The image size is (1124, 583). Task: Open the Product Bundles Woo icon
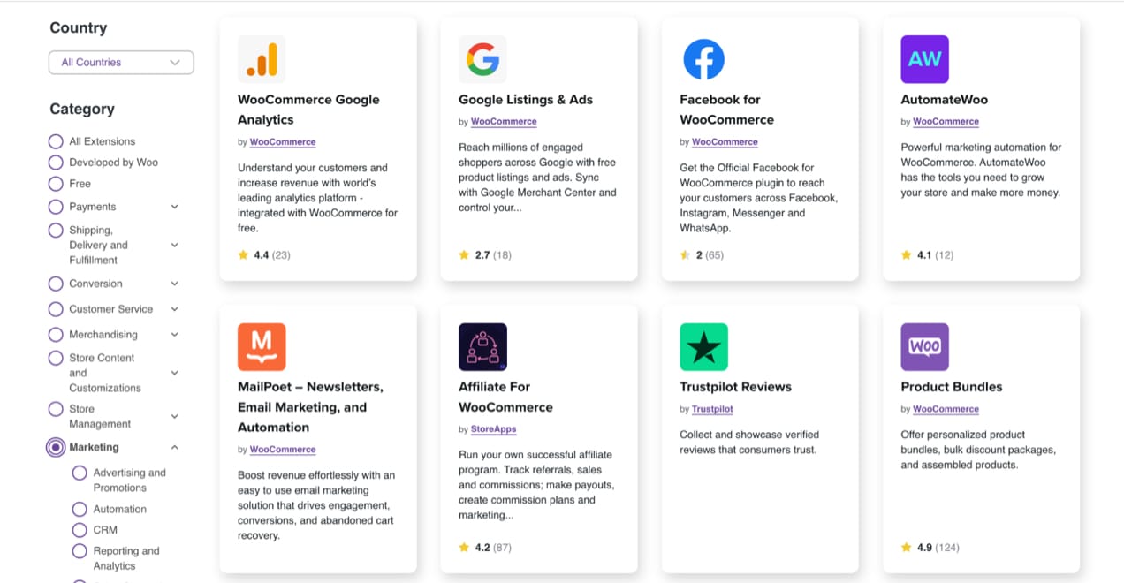[x=924, y=346]
